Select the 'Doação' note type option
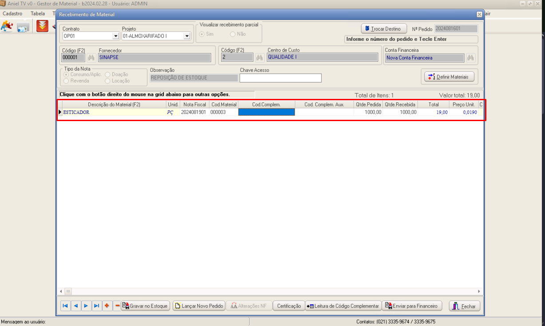Viewport: 545px width, 326px height. click(108, 75)
